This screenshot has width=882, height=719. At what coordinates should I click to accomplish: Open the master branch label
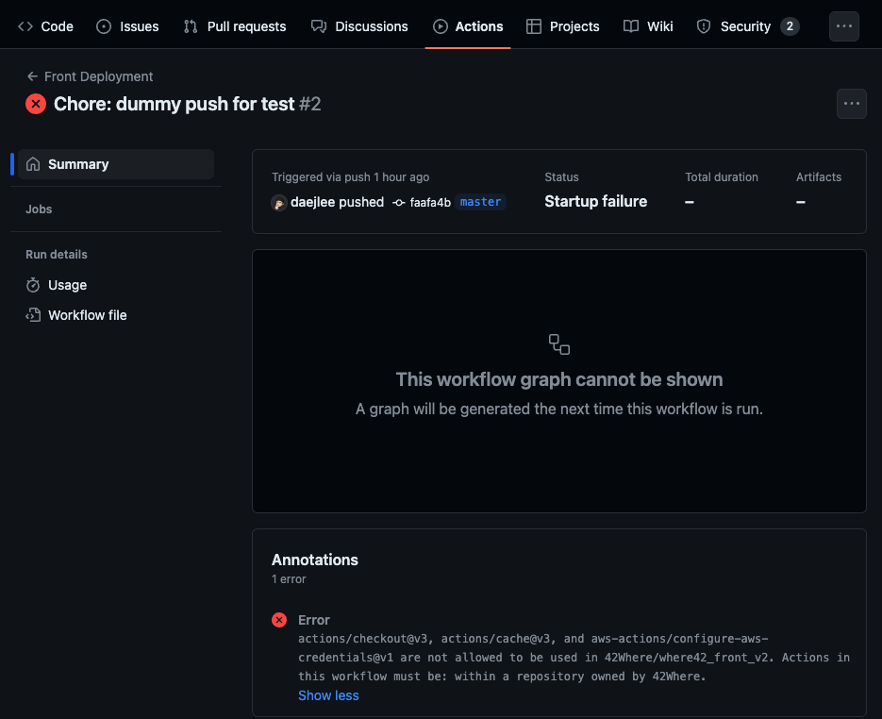[x=480, y=202]
